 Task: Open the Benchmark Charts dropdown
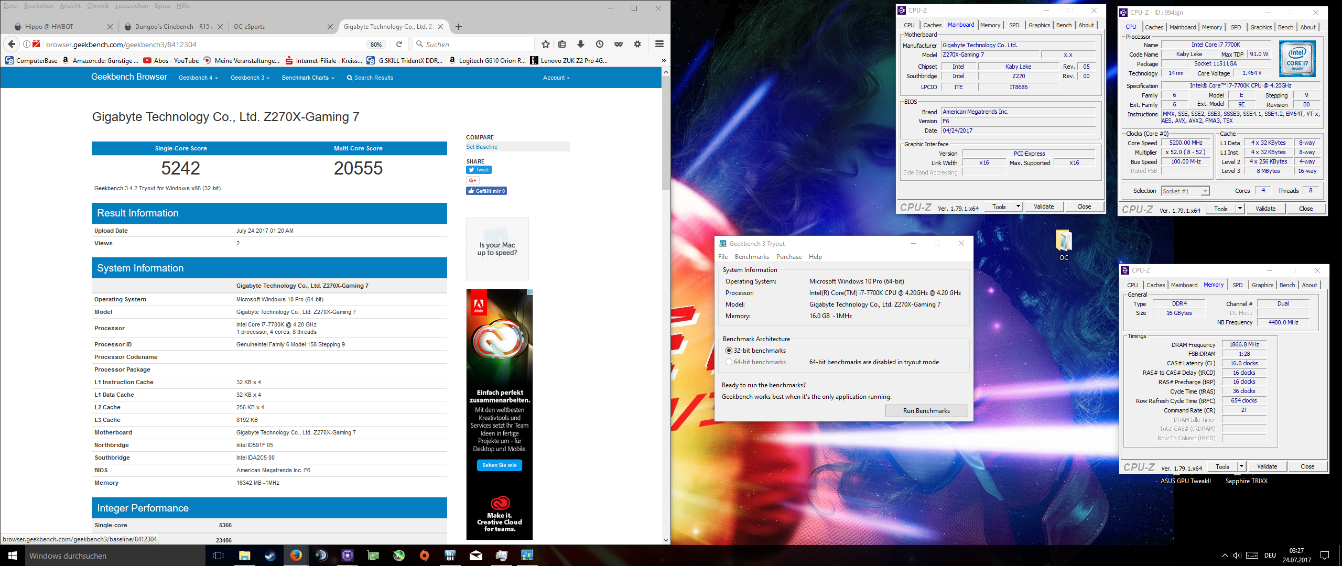[308, 78]
